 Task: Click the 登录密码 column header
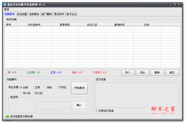point(65,25)
